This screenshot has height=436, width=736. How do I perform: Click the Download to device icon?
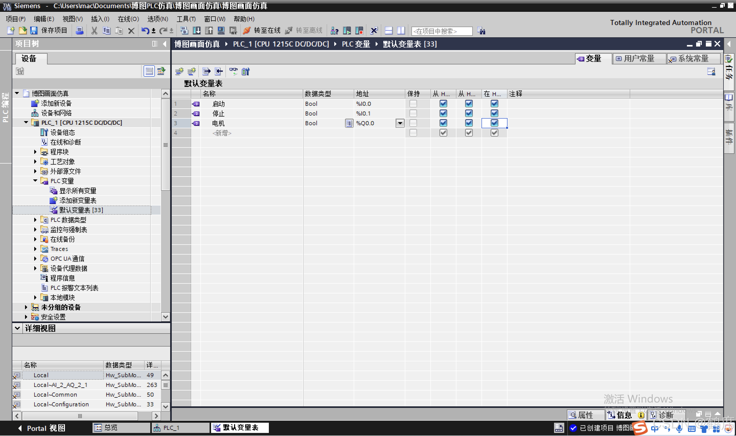(197, 31)
